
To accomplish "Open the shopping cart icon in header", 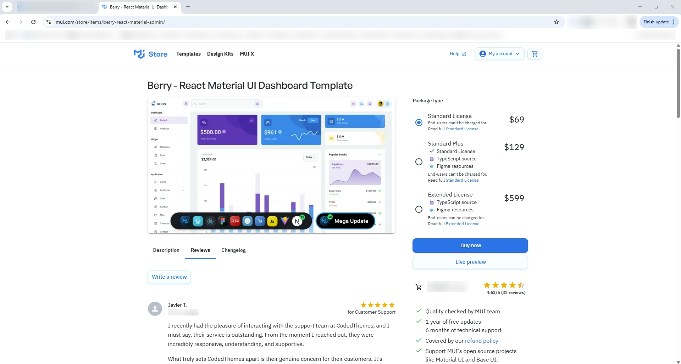I will (x=535, y=54).
